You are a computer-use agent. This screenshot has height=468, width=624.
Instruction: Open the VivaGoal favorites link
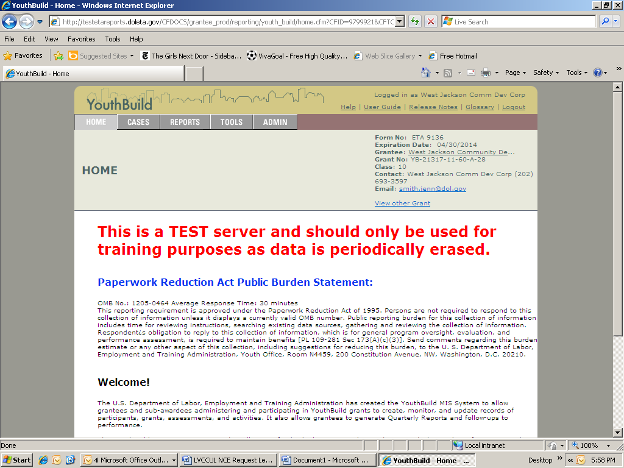[x=297, y=55]
